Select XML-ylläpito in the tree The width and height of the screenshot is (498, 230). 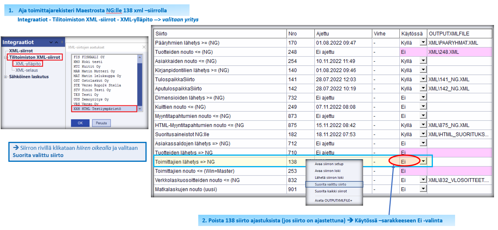tap(28, 64)
